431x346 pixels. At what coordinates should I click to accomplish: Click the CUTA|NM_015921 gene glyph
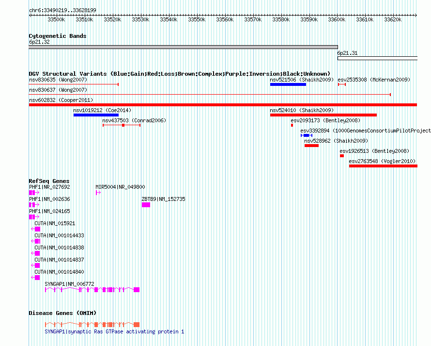point(35,229)
